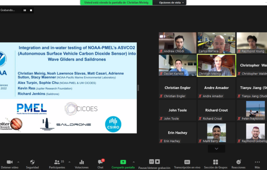Click muted mic icon for Andre Amador
267x170 pixels.
[200, 96]
